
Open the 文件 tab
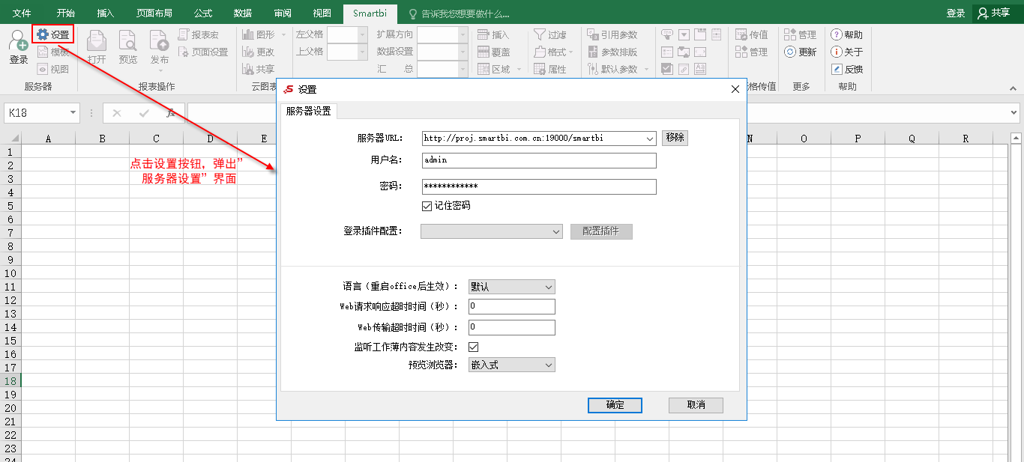point(22,13)
